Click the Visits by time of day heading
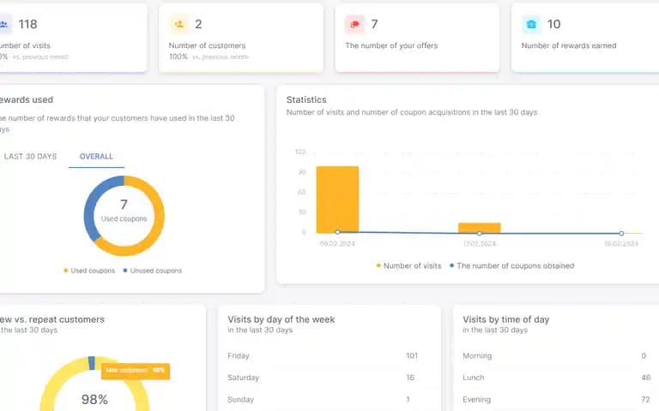Image resolution: width=659 pixels, height=411 pixels. [506, 319]
